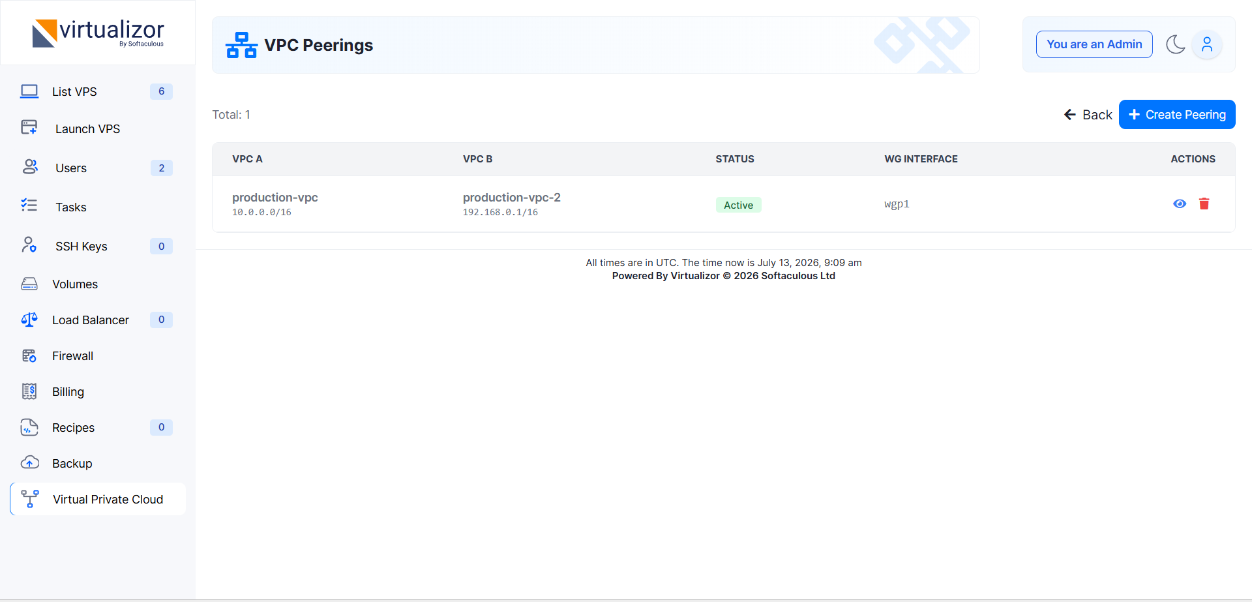The image size is (1252, 602).
Task: Click the Powered By Virtualizor footer text
Action: pos(724,276)
